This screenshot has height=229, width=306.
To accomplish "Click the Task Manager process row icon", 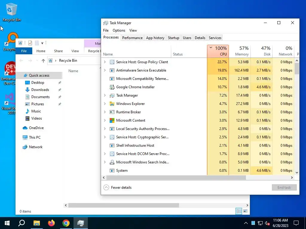I will pos(112,95).
